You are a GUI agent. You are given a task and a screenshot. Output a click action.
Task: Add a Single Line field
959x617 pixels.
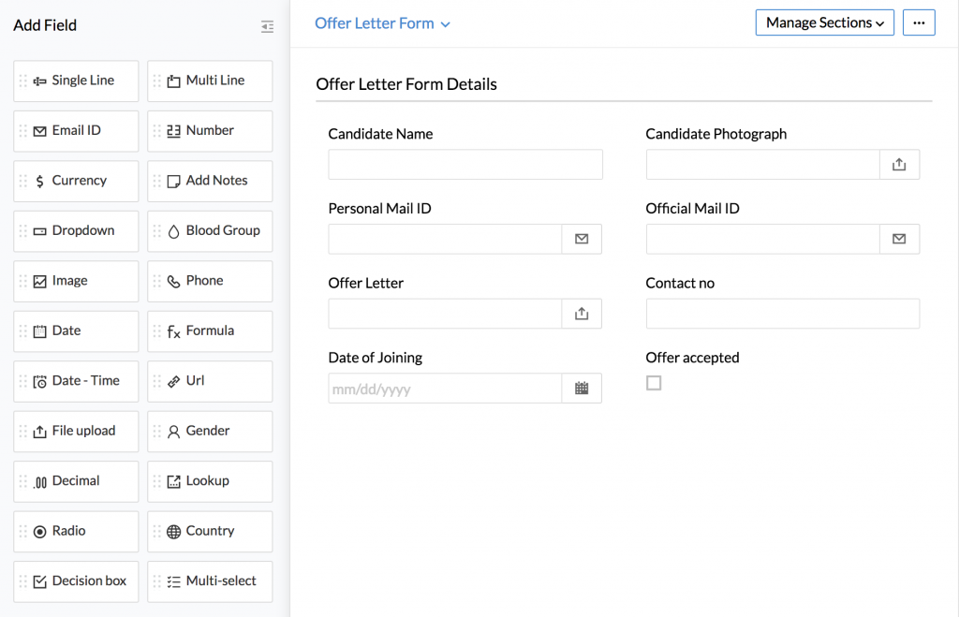77,81
